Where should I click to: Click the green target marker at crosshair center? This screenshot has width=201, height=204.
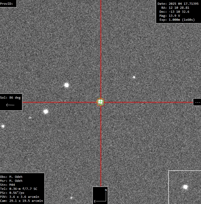(x=101, y=102)
